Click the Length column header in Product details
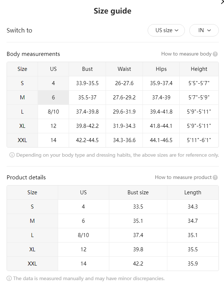The height and width of the screenshot is (290, 224). point(193,192)
